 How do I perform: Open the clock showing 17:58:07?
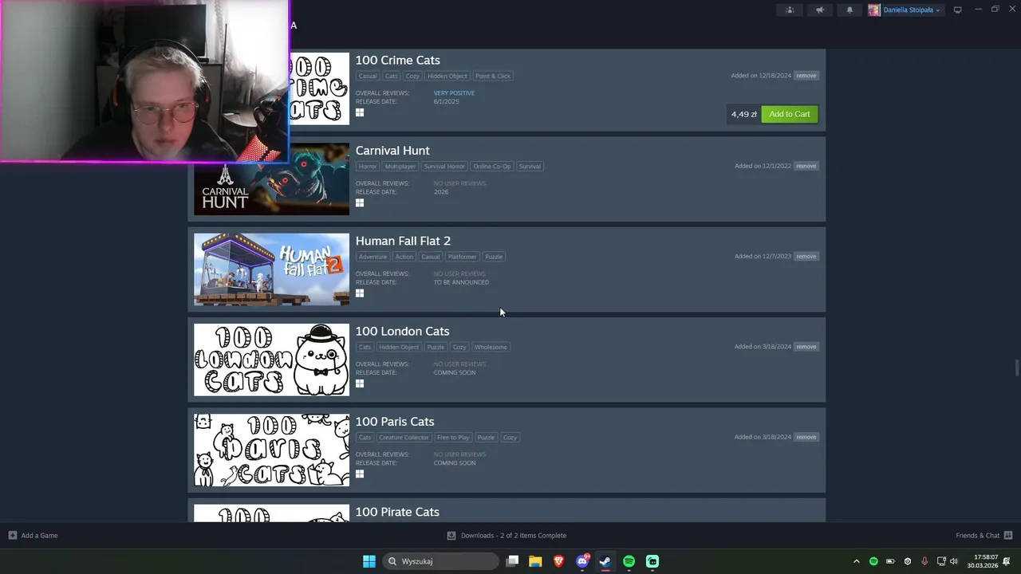(x=983, y=561)
